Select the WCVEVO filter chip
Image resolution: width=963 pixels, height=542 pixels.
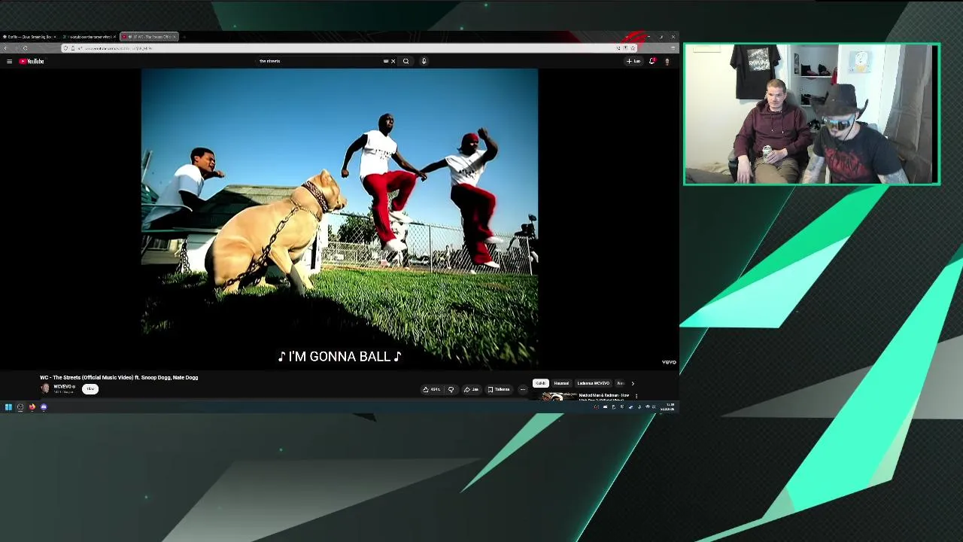pyautogui.click(x=593, y=383)
